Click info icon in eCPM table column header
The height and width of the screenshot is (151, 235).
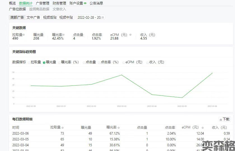pos(201,128)
